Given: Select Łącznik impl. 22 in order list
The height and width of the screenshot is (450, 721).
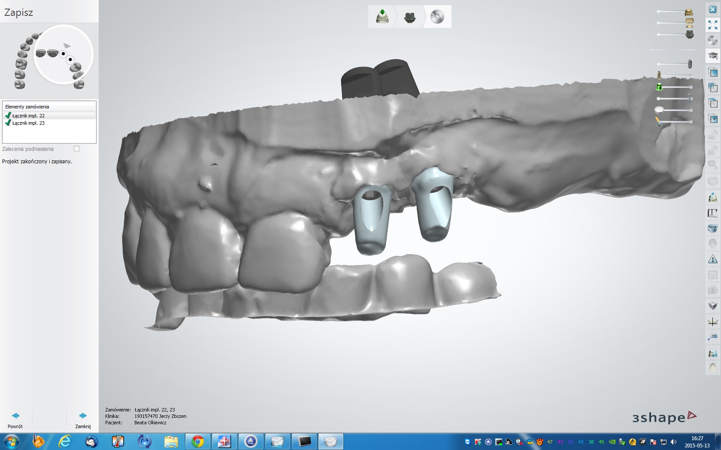Looking at the screenshot, I should [28, 116].
